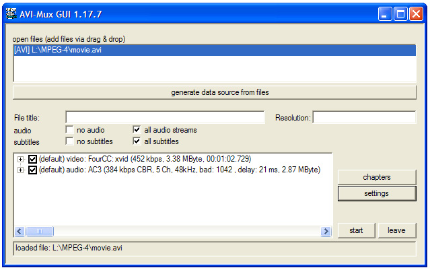Focus the Resolution input field
This screenshot has width=430, height=270.
[x=365, y=117]
